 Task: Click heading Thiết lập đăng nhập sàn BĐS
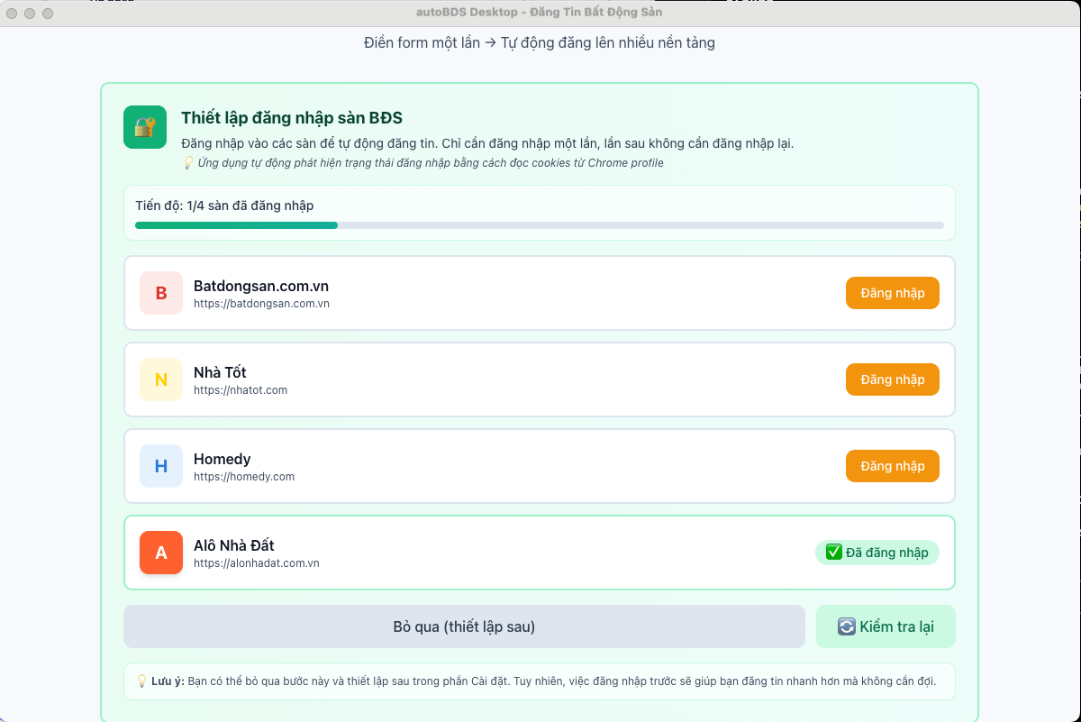pos(292,118)
